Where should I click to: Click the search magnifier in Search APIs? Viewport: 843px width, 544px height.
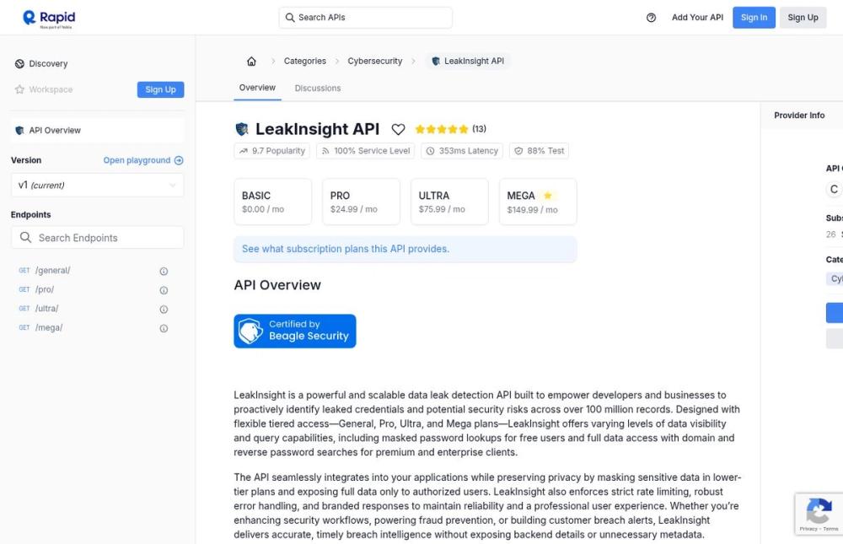point(290,18)
